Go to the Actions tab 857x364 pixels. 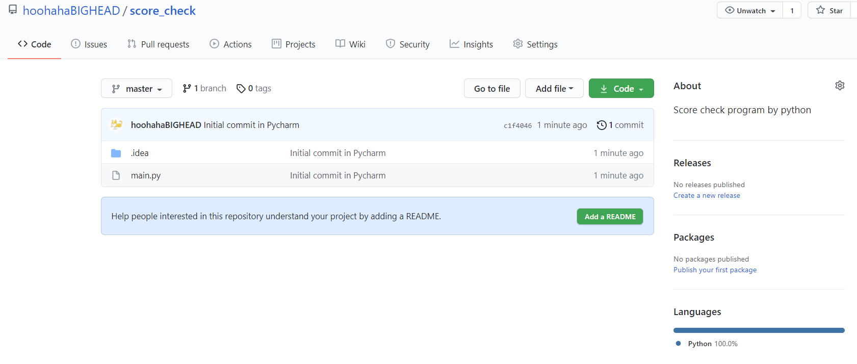point(230,44)
